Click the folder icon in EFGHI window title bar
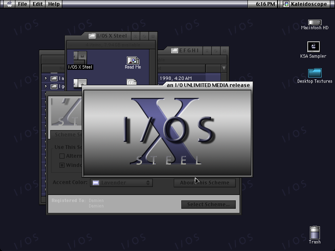Image resolution: width=335 pixels, height=251 pixels. [174, 51]
